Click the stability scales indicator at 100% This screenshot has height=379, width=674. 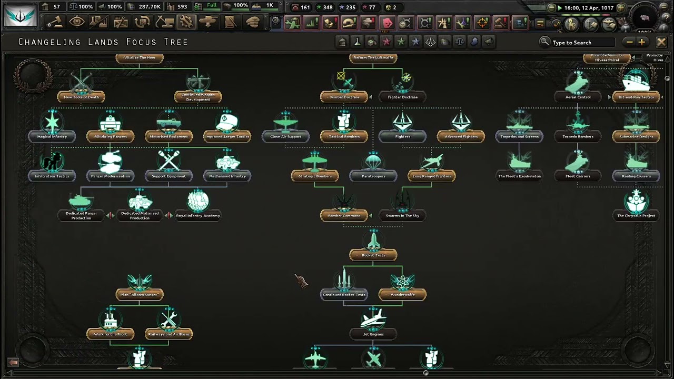[x=81, y=6]
